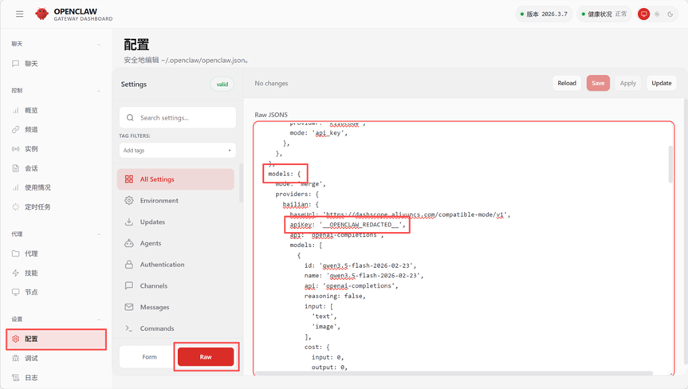
Task: Open Authentication settings category
Action: point(175,265)
